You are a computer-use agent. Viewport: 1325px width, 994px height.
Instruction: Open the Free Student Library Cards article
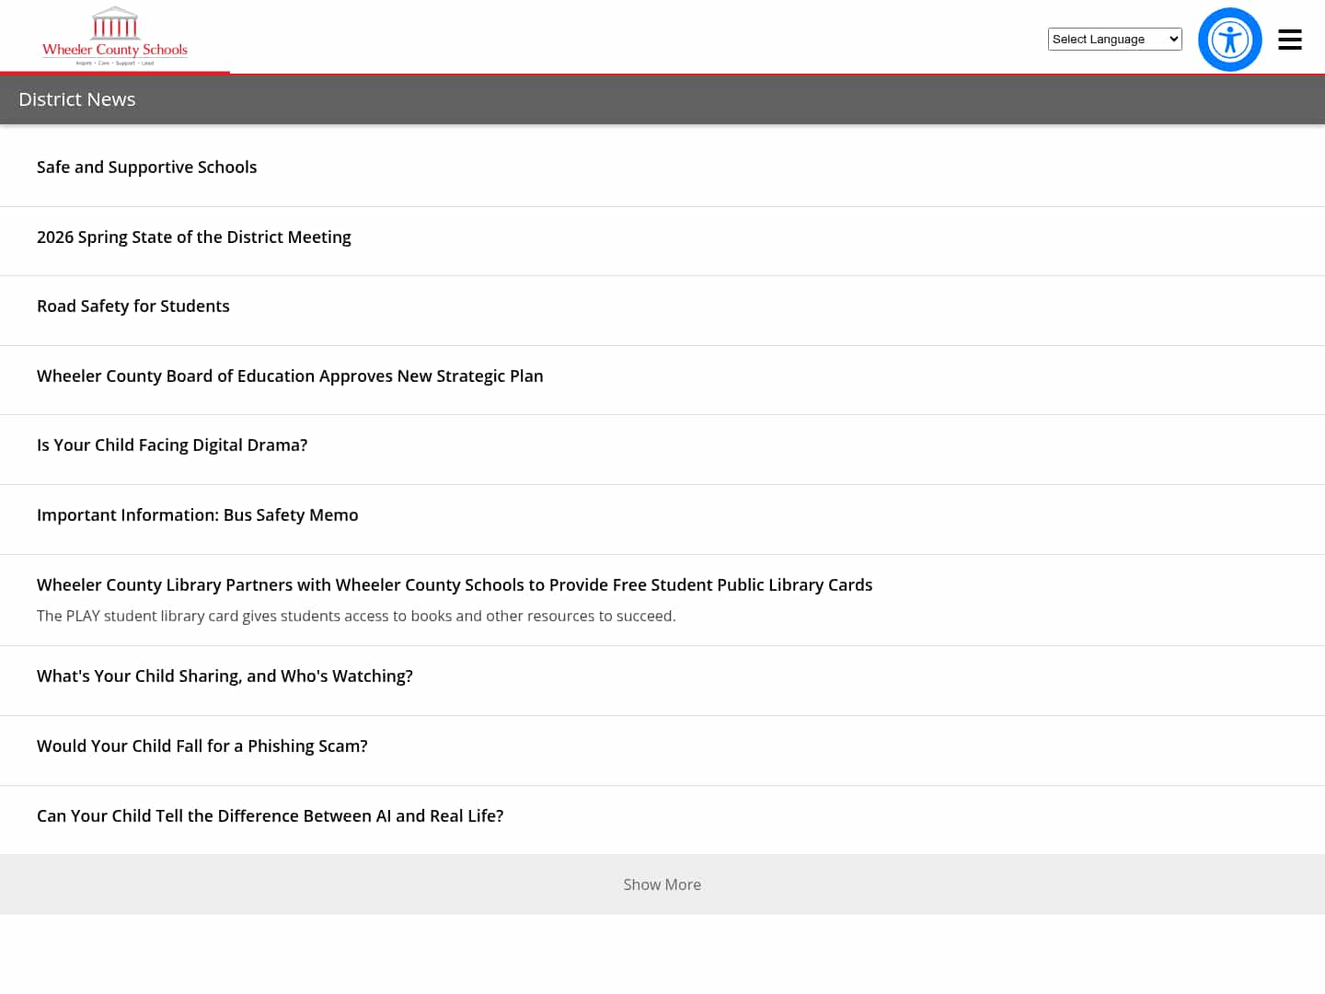coord(455,585)
